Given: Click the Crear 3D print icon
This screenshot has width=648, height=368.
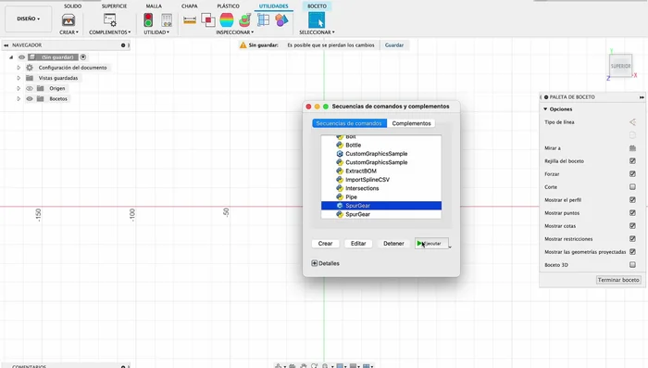Looking at the screenshot, I should (x=69, y=19).
